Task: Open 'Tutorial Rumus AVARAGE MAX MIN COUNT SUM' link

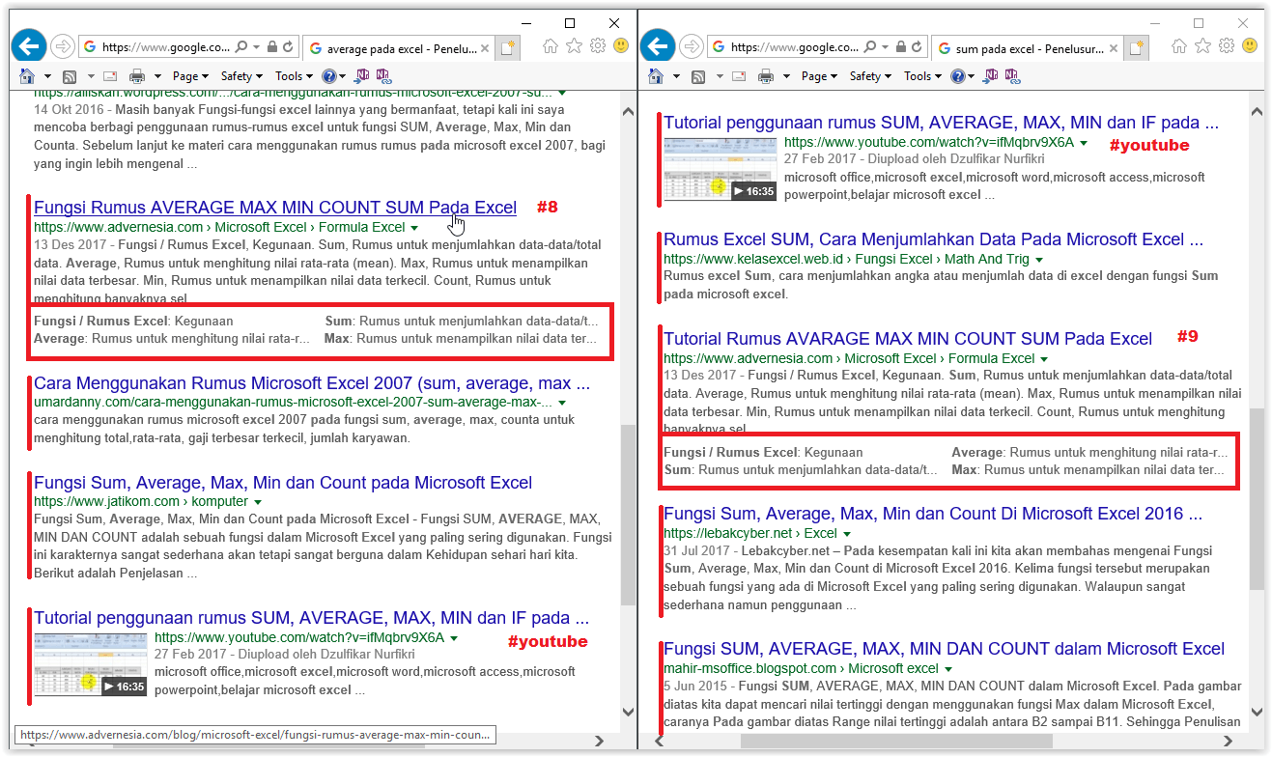Action: point(908,339)
